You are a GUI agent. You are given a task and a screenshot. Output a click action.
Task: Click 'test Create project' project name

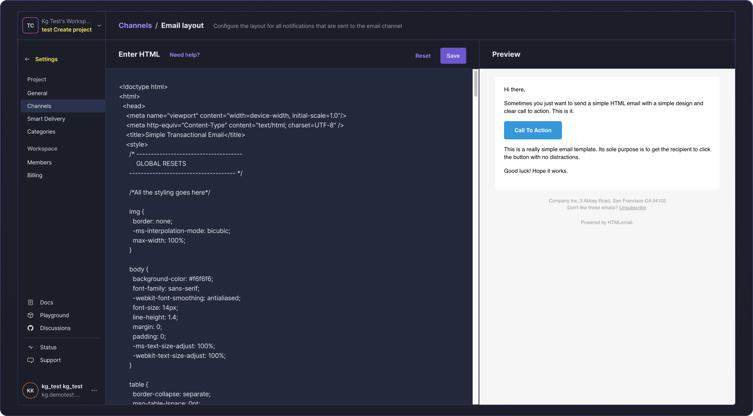pyautogui.click(x=67, y=30)
